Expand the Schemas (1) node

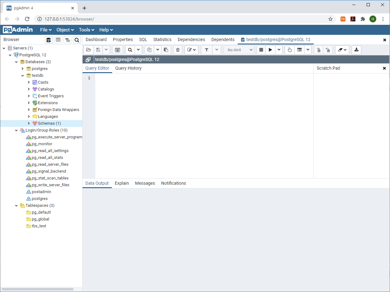coord(29,123)
